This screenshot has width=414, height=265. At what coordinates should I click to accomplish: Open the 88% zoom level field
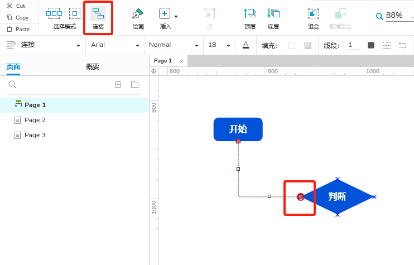[399, 16]
